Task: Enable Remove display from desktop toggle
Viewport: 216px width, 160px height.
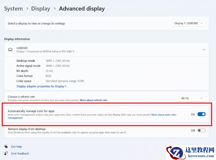Action: coord(201,130)
